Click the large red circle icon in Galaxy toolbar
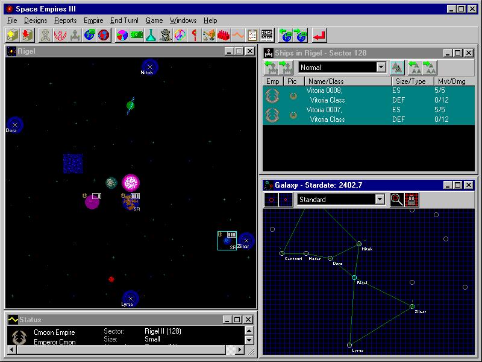This screenshot has height=362, width=482. click(x=272, y=200)
